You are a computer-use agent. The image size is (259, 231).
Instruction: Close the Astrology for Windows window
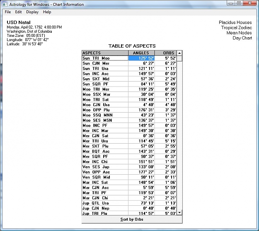pyautogui.click(x=249, y=3)
